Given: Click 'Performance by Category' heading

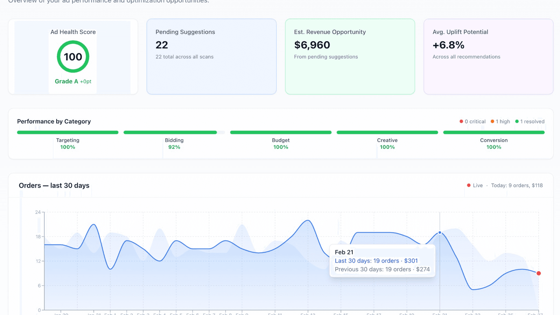Looking at the screenshot, I should (x=54, y=121).
